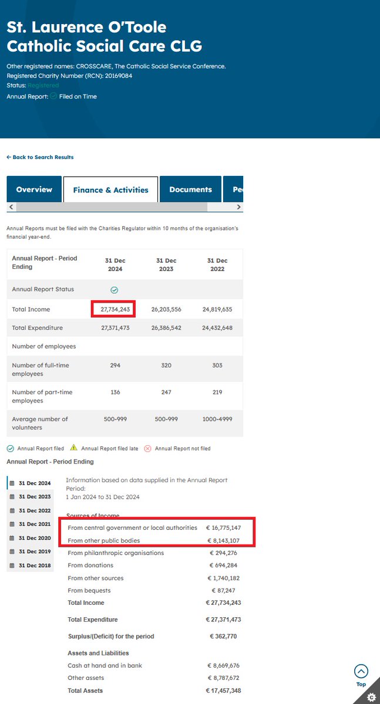Image resolution: width=380 pixels, height=704 pixels.
Task: Click calendar icon beside 31 Dec 2024
Action: tap(12, 483)
